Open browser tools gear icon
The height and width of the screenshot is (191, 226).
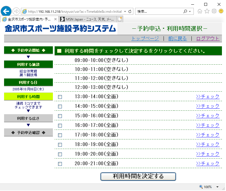click(214, 11)
